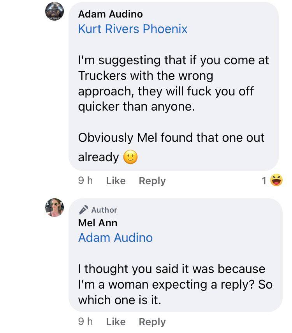
Task: Click the 9 h timestamp under Adam's comment
Action: (85, 180)
